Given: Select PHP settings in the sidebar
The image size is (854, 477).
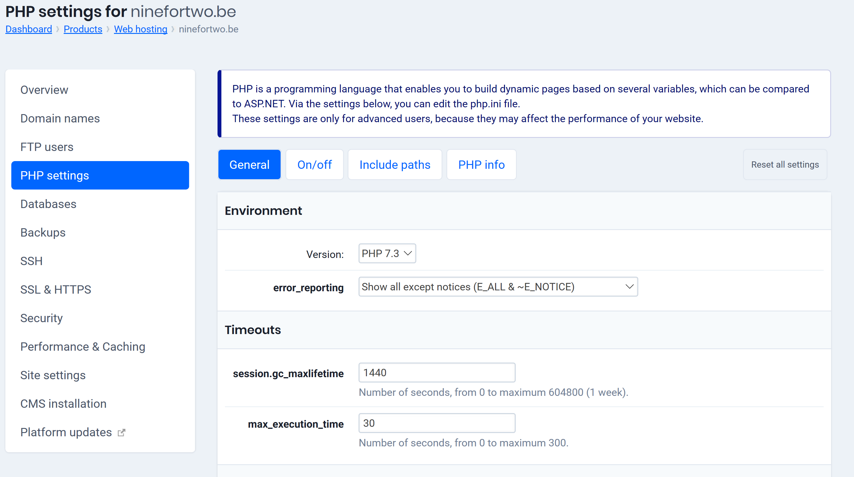Looking at the screenshot, I should click(55, 175).
